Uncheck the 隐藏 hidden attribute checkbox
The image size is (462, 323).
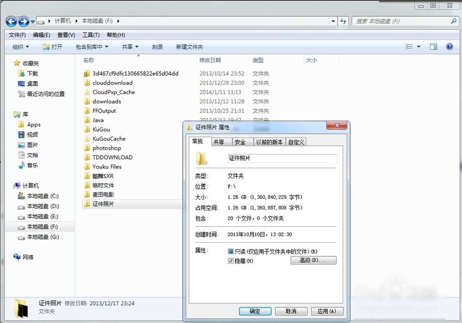click(231, 261)
